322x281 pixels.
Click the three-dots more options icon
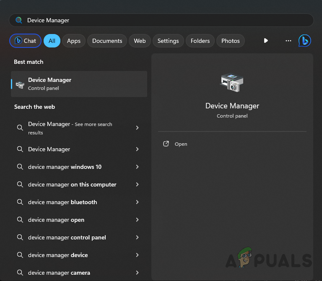click(288, 41)
